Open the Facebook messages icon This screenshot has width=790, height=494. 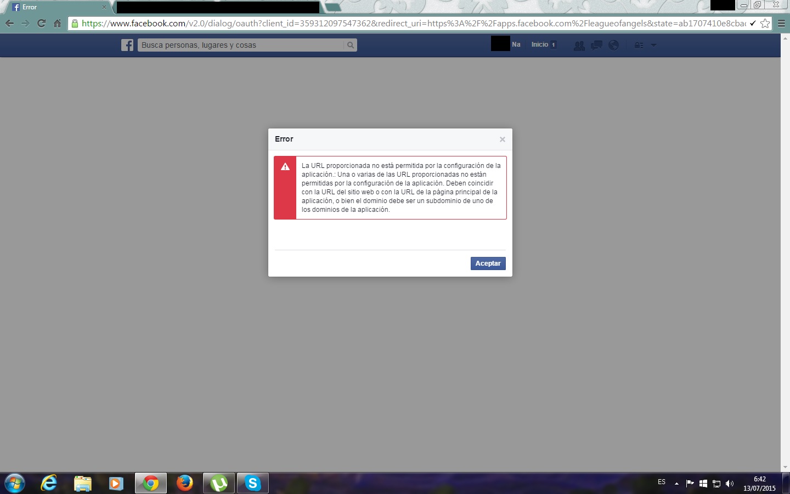click(x=596, y=45)
